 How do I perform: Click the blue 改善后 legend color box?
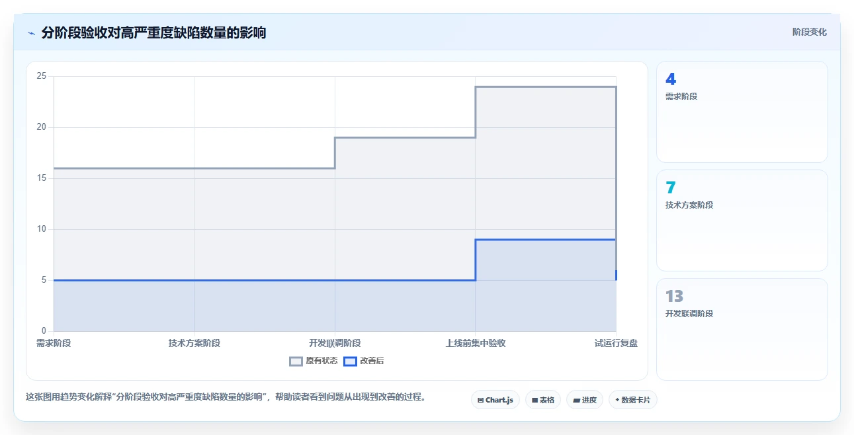click(351, 361)
